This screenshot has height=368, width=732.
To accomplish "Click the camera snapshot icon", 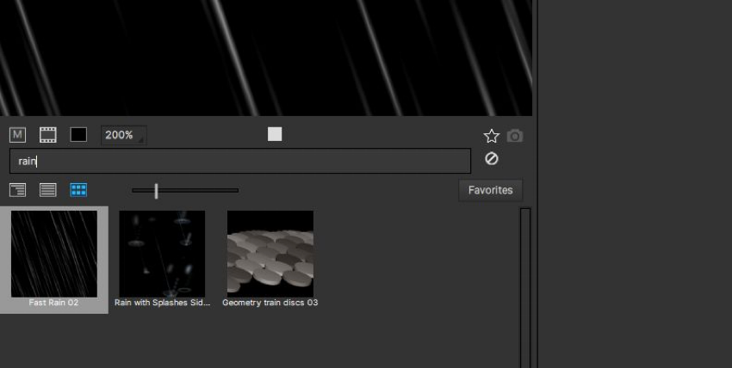I will (515, 136).
